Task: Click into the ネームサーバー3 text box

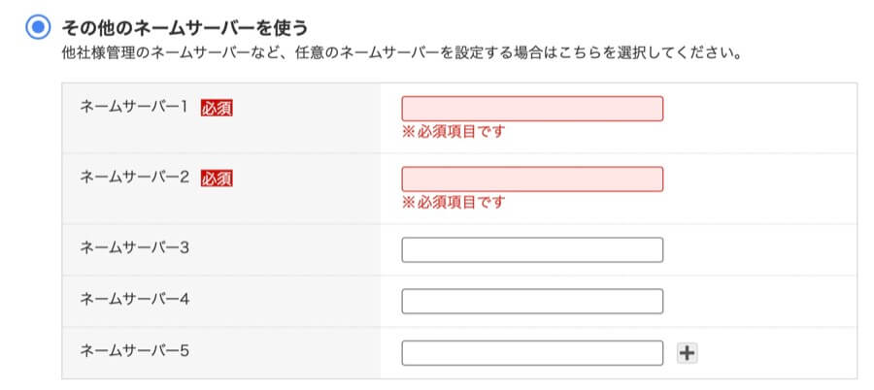Action: [x=532, y=249]
